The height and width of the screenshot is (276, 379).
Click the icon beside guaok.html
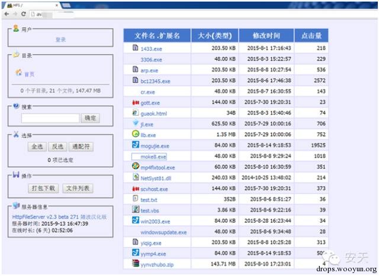(x=135, y=113)
